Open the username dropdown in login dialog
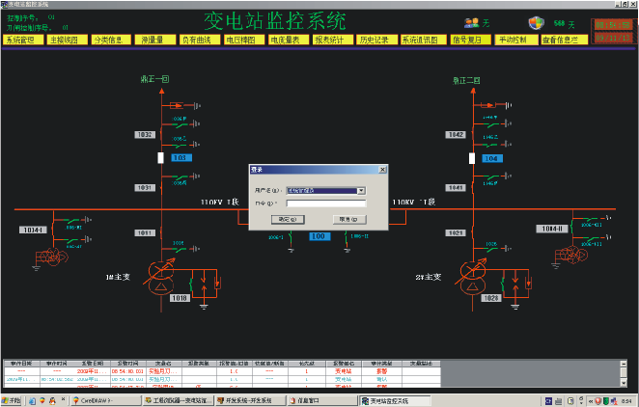 pos(361,191)
